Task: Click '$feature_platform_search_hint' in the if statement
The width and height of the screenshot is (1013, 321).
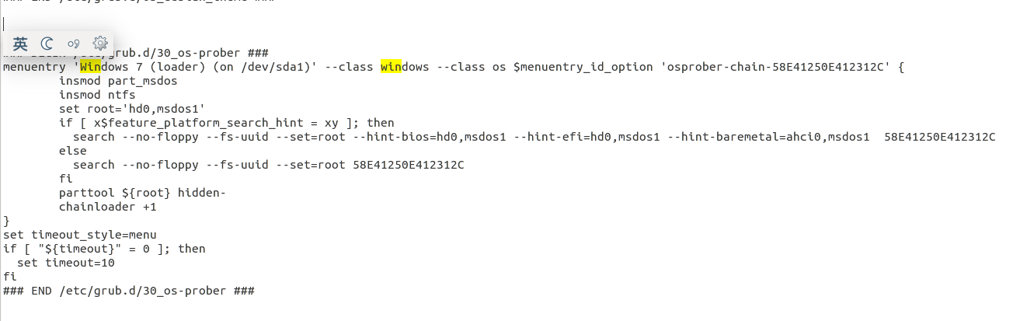Action: click(x=202, y=123)
